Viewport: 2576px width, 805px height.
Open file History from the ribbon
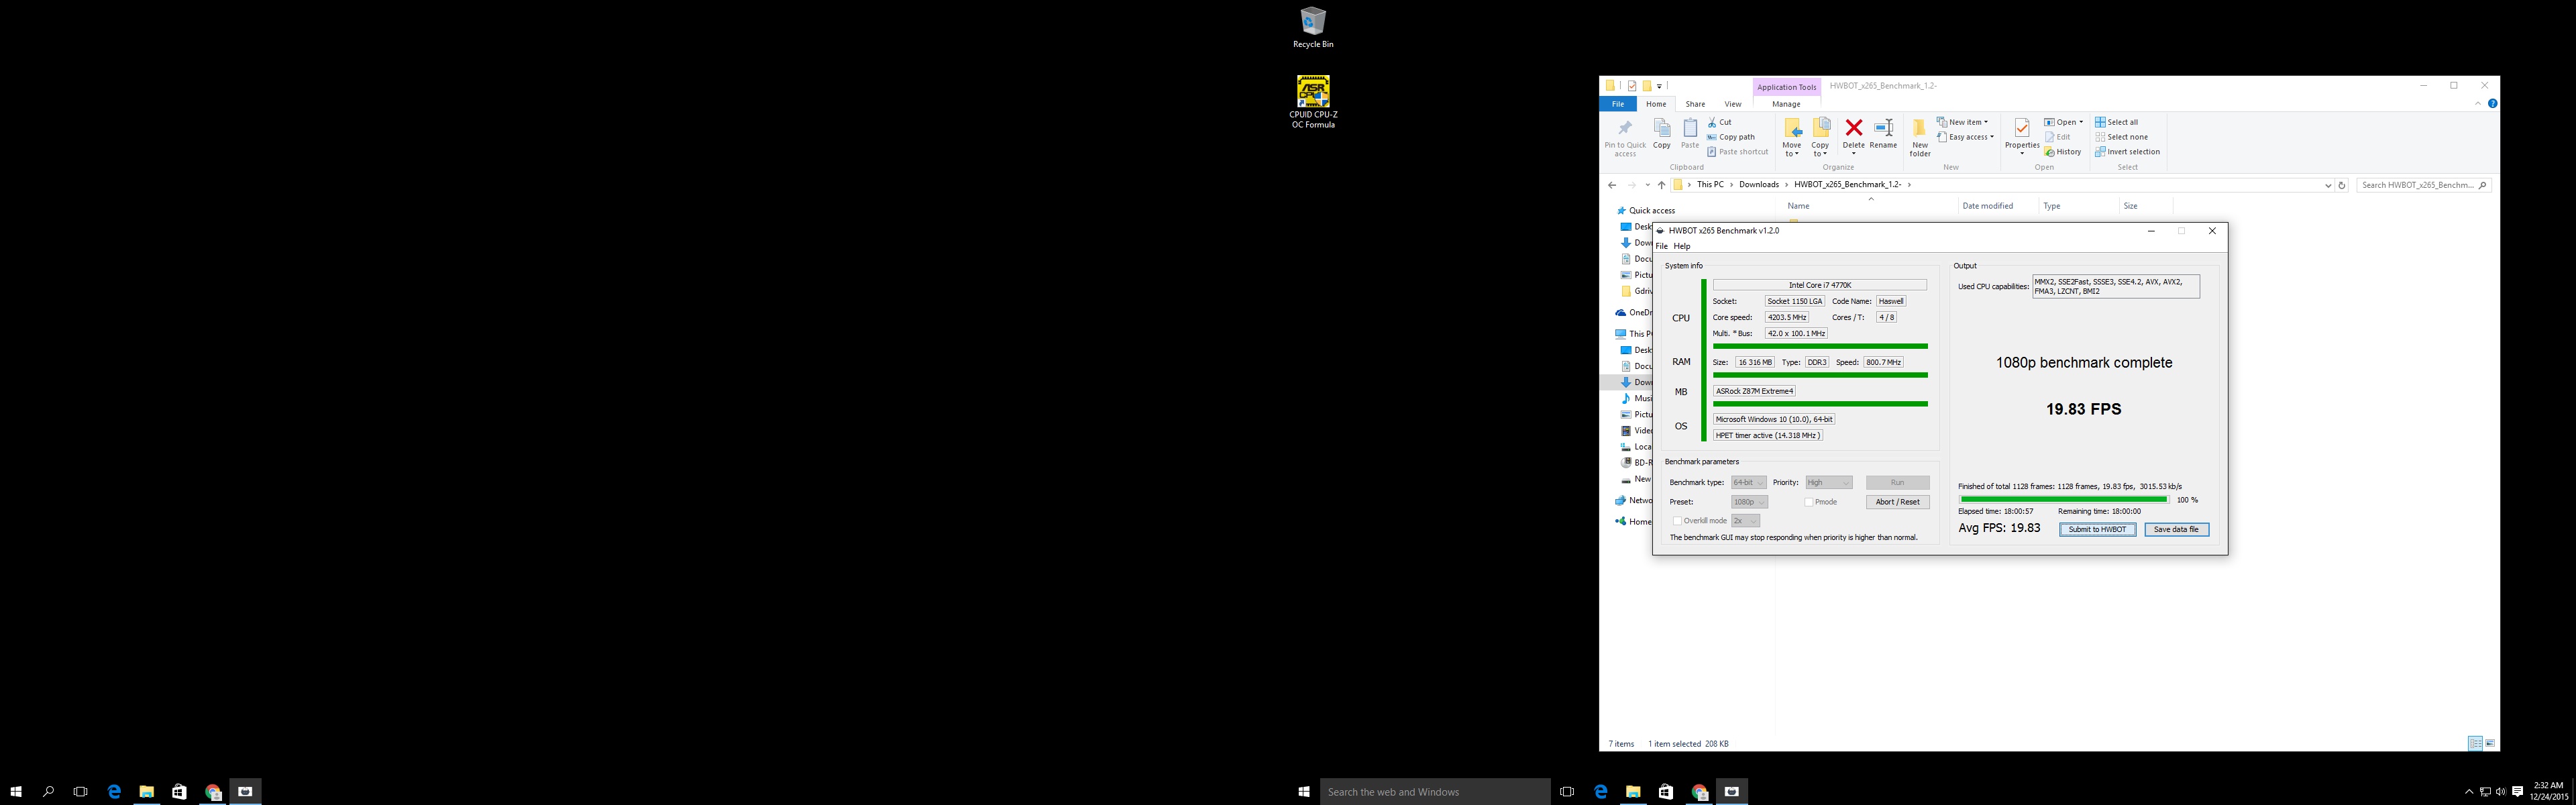(x=2062, y=152)
